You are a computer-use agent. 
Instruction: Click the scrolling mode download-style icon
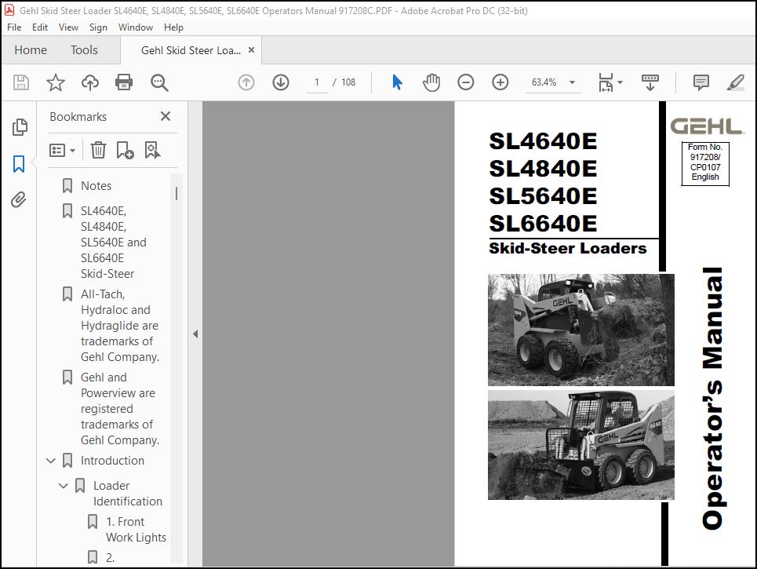point(650,82)
